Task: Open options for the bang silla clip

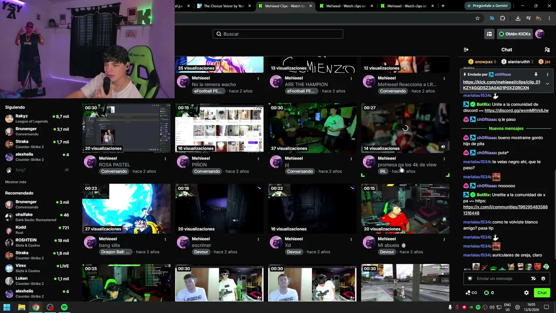Action: click(165, 239)
